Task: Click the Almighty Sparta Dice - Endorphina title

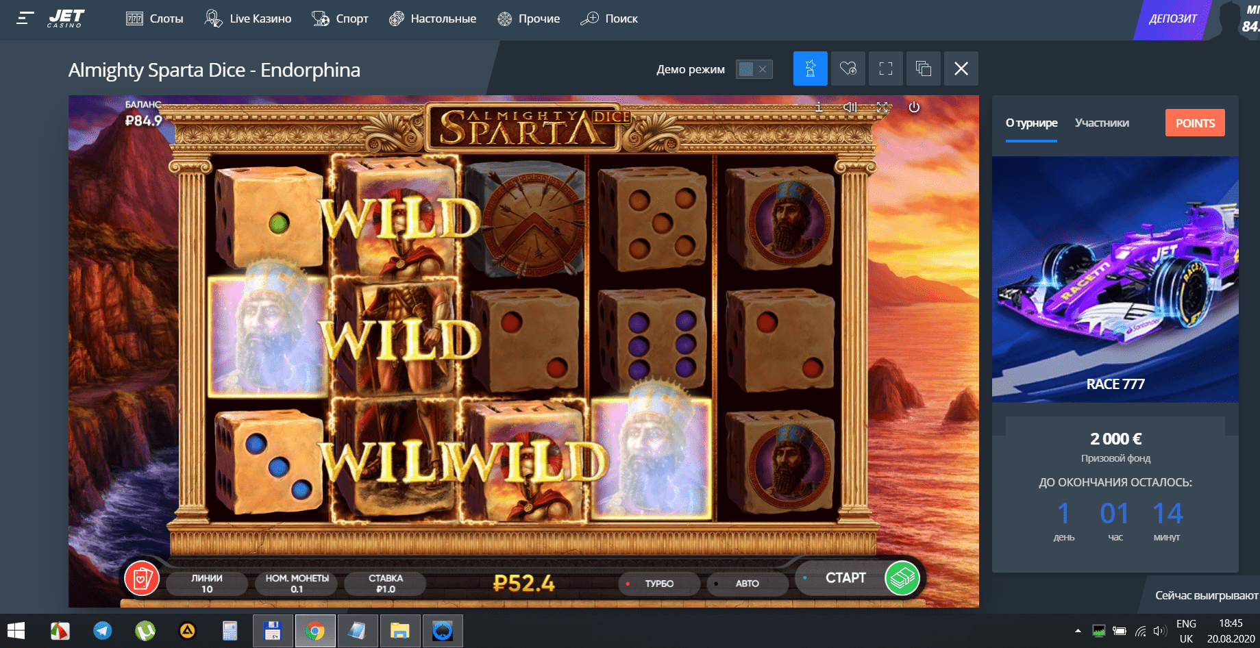Action: (214, 70)
